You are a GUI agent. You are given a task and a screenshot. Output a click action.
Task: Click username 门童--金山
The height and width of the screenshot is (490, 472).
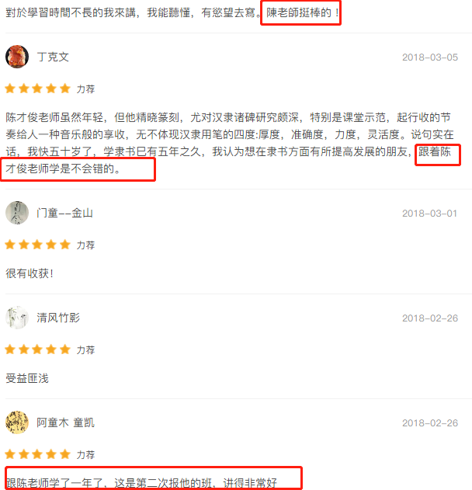pyautogui.click(x=64, y=213)
